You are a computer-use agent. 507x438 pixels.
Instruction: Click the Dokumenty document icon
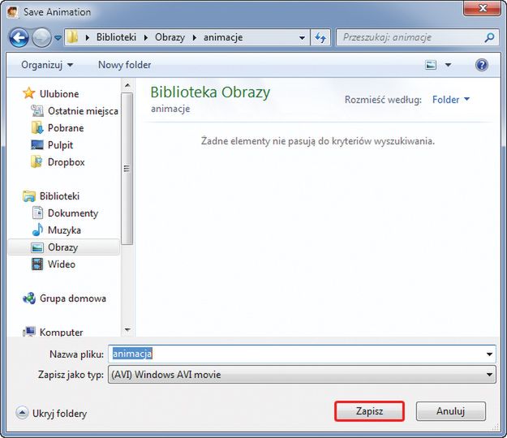pyautogui.click(x=37, y=213)
